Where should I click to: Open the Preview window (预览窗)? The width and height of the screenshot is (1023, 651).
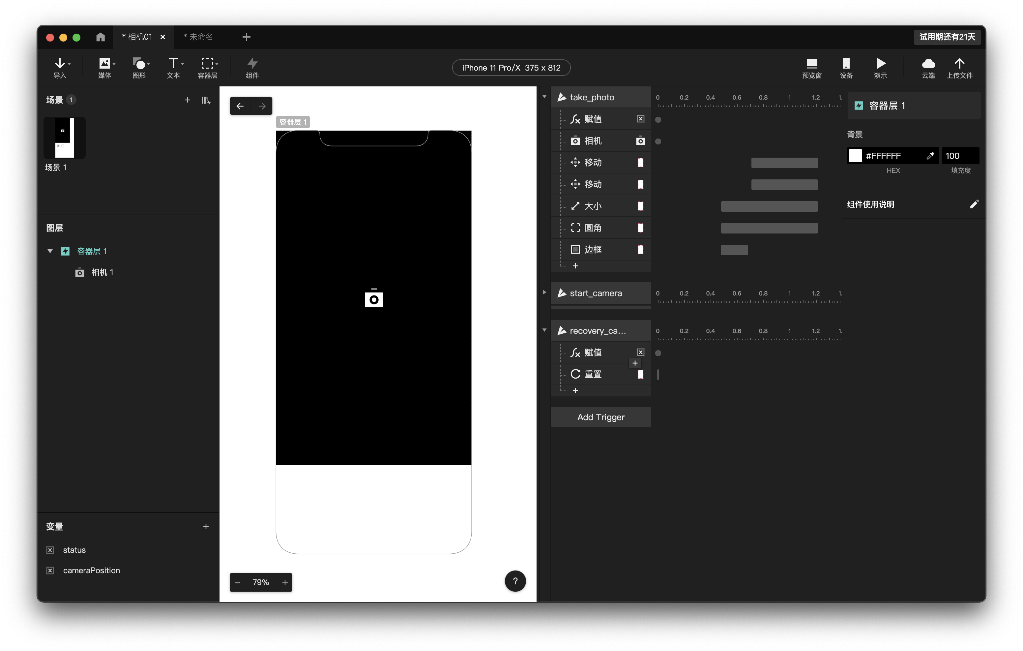[811, 64]
